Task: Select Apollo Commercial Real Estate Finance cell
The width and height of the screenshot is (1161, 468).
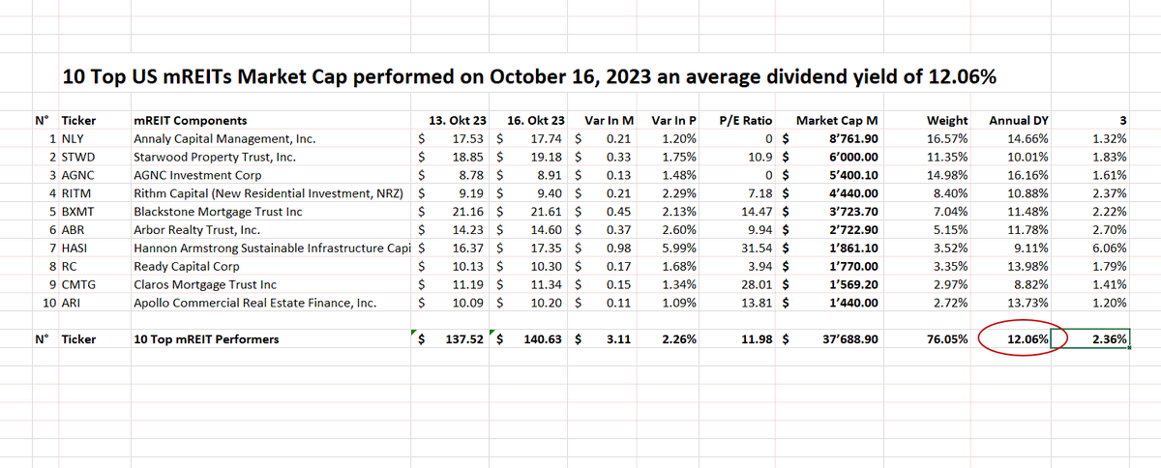Action: [x=254, y=304]
